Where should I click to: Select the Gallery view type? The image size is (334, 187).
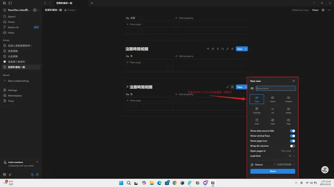(288, 111)
